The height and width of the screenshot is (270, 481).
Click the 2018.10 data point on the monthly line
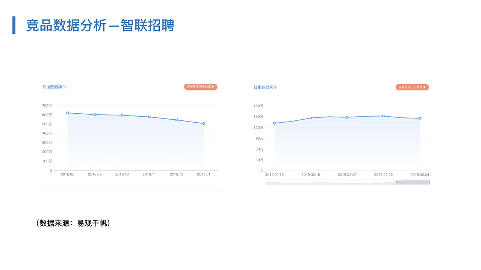point(122,115)
